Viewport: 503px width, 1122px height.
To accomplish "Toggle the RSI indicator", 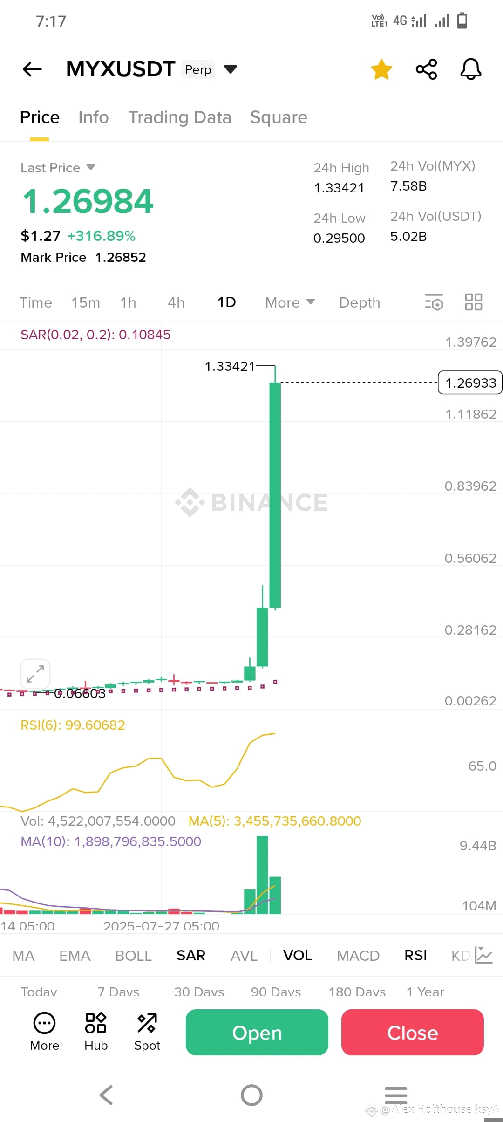I will [x=415, y=956].
